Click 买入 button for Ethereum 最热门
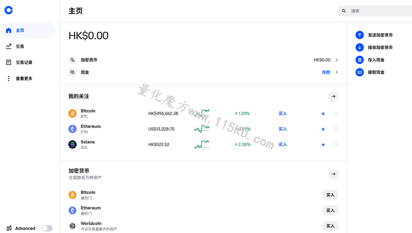 [x=330, y=210]
